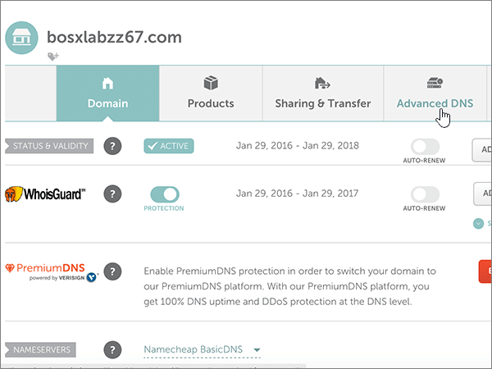Click the domain validity add years button

point(482,150)
